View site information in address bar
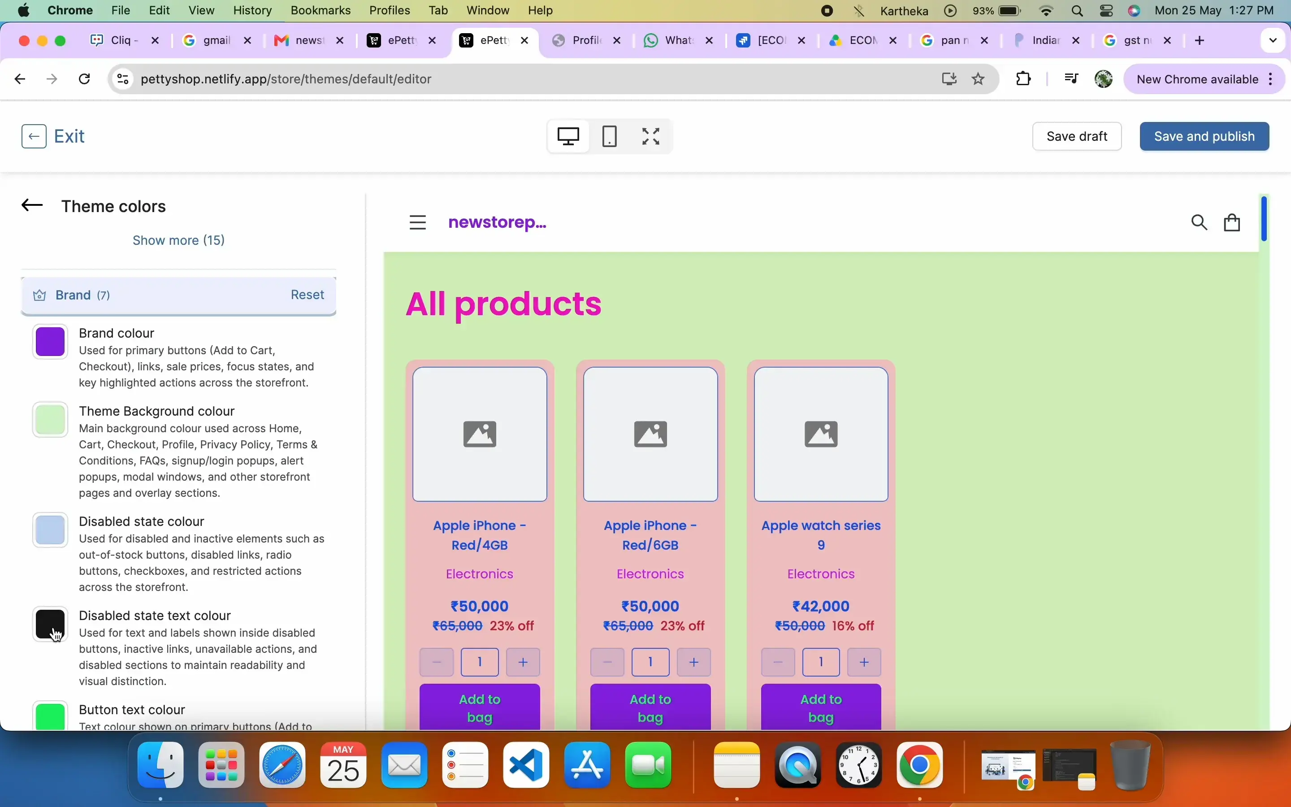The image size is (1291, 807). point(123,79)
